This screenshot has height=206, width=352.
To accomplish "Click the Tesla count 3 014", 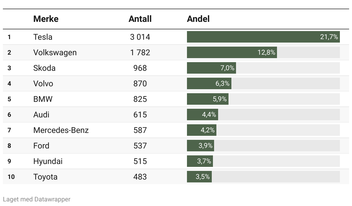I will [140, 37].
